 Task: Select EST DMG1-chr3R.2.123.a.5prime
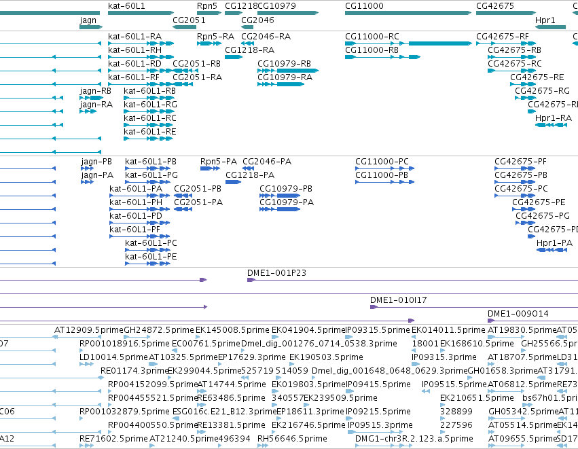(x=414, y=439)
